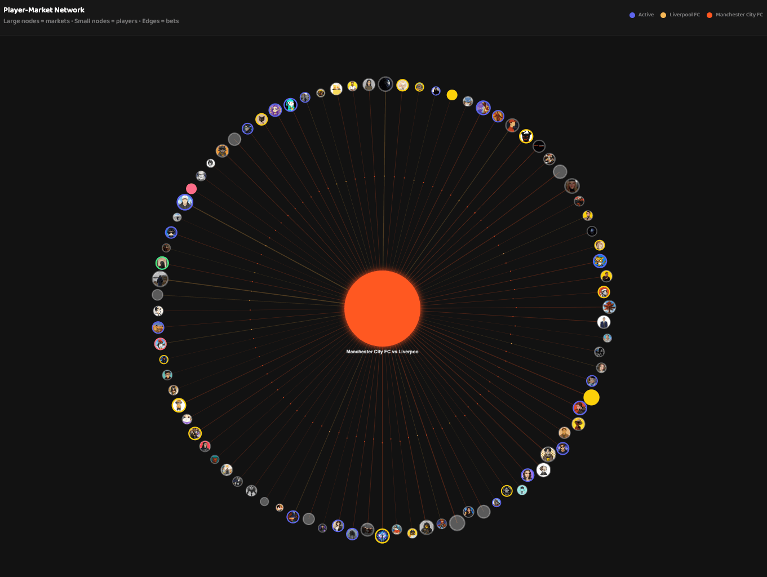Click the blue Active legend dot
The image size is (767, 577).
(632, 15)
